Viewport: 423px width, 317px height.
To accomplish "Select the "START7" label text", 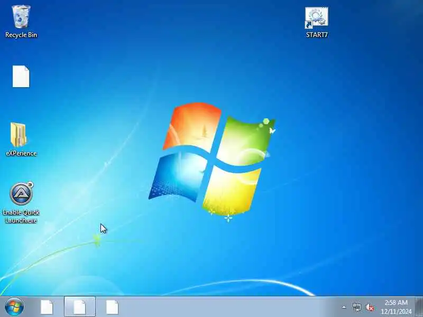I will (317, 35).
